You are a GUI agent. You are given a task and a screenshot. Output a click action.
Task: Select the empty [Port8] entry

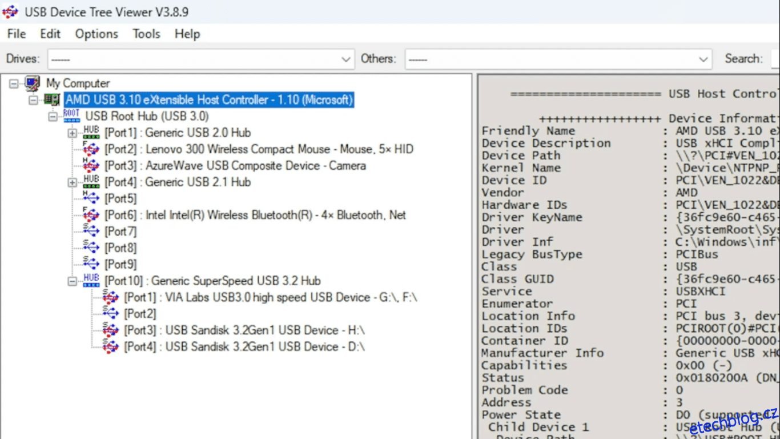pos(120,248)
